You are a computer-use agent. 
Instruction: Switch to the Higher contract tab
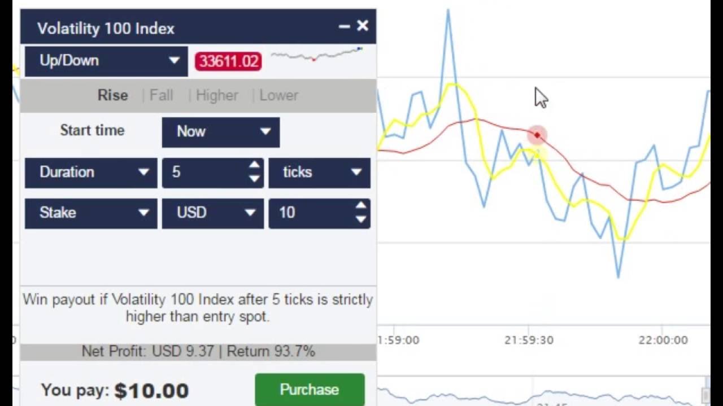coord(217,95)
